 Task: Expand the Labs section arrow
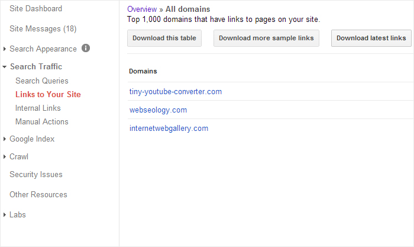(5, 215)
